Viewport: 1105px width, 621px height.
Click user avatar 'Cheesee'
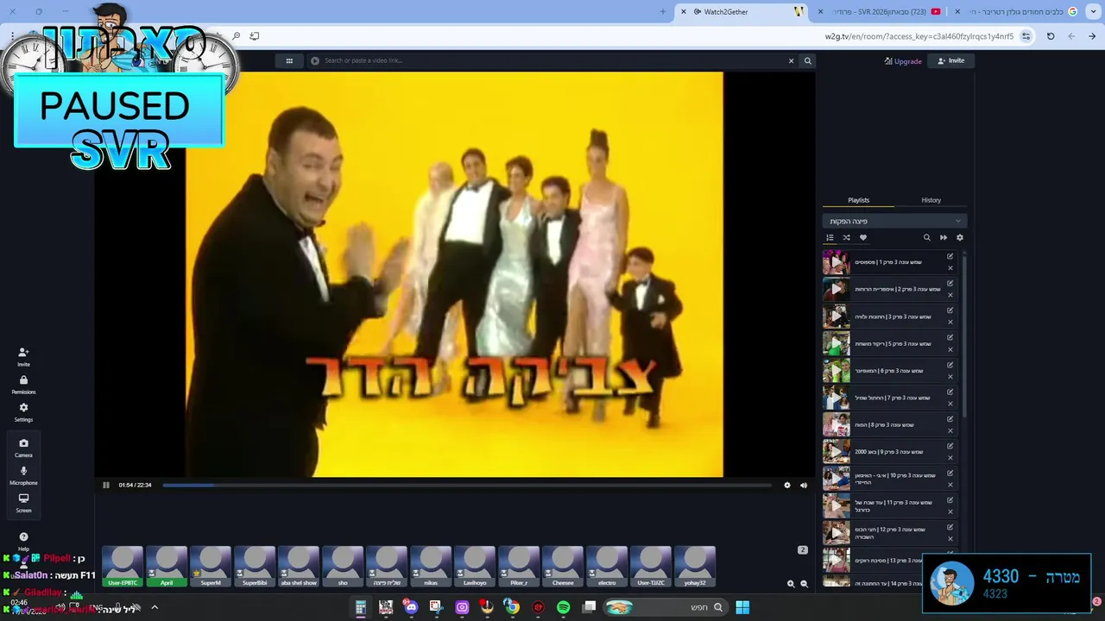coord(563,567)
